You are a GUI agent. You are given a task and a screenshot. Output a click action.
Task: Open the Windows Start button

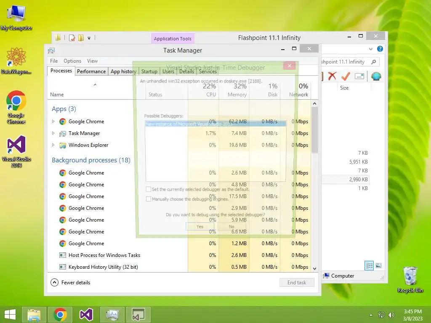tap(10, 315)
